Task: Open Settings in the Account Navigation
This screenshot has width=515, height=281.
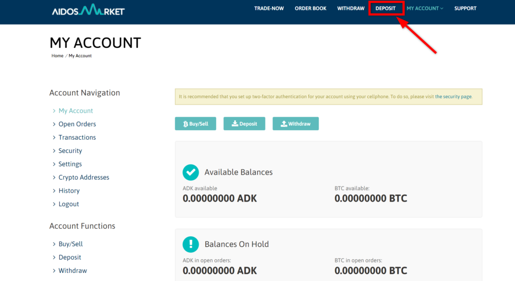Action: click(x=70, y=164)
